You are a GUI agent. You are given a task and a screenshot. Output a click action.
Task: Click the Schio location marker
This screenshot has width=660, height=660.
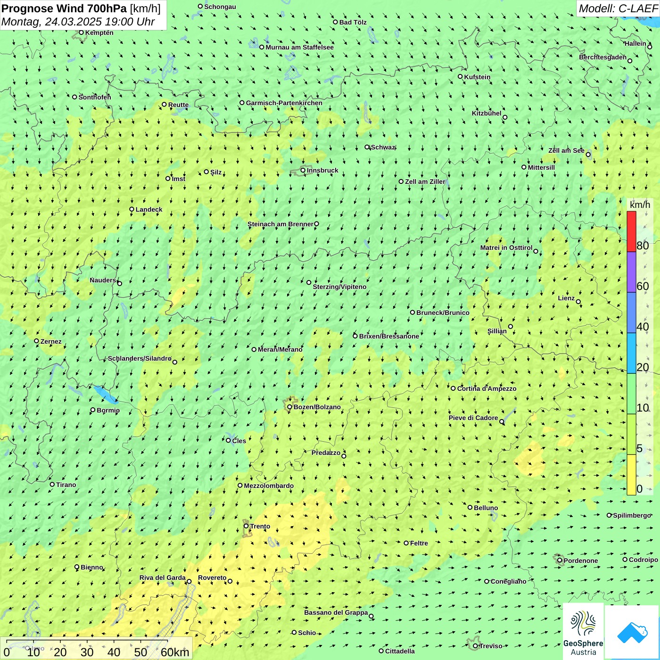(x=294, y=632)
